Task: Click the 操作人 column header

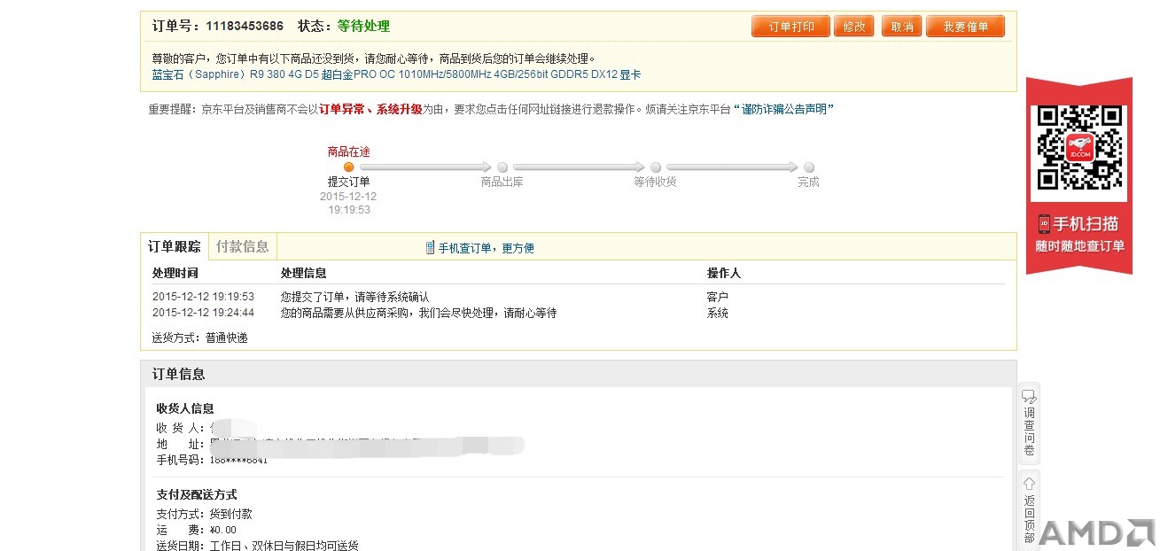Action: [x=723, y=273]
